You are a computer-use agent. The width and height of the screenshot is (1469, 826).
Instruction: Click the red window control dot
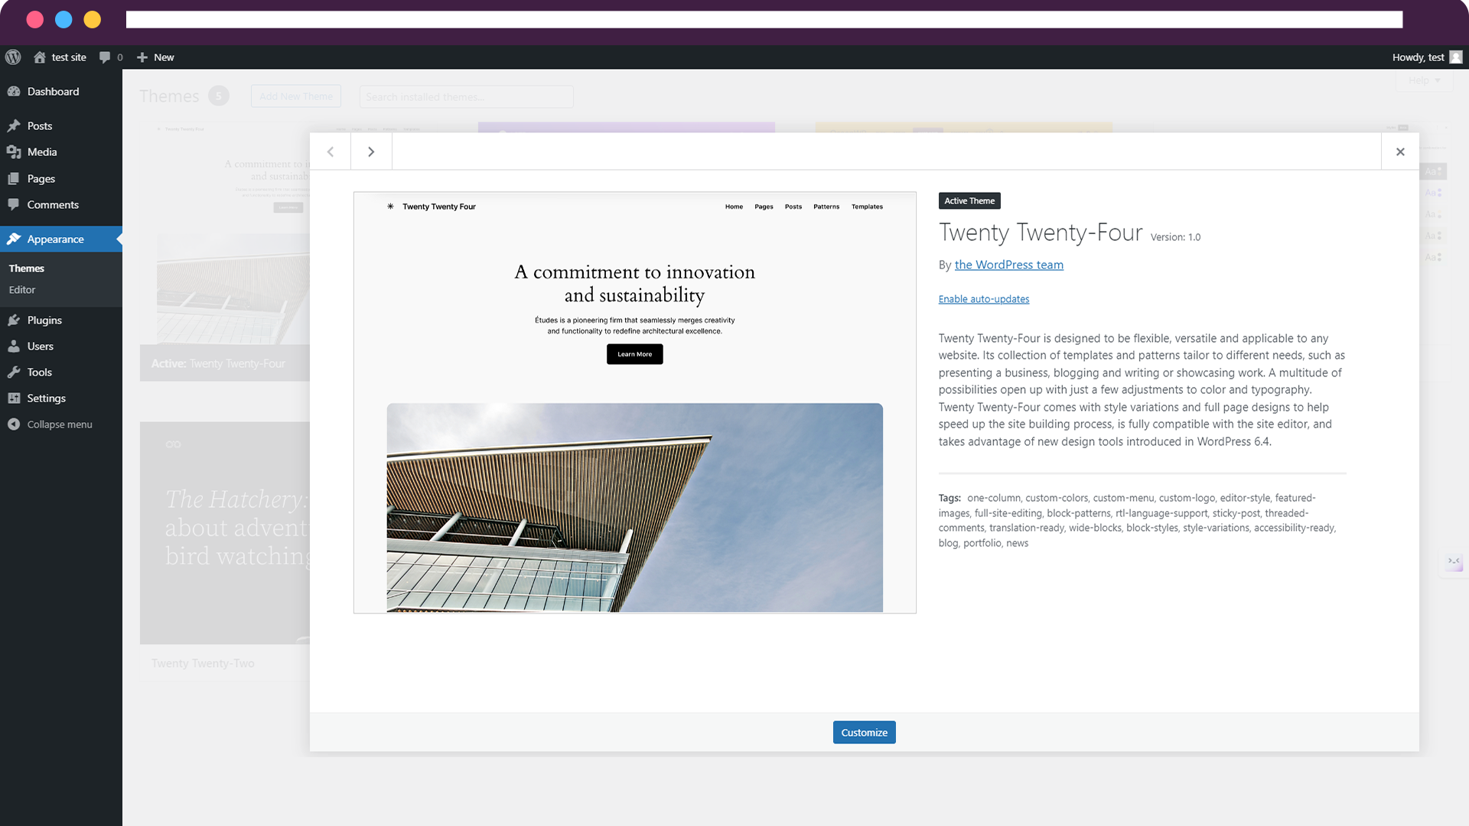(x=35, y=20)
